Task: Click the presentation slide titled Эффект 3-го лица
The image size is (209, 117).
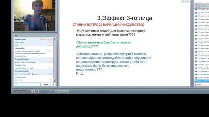Action: (x=125, y=43)
